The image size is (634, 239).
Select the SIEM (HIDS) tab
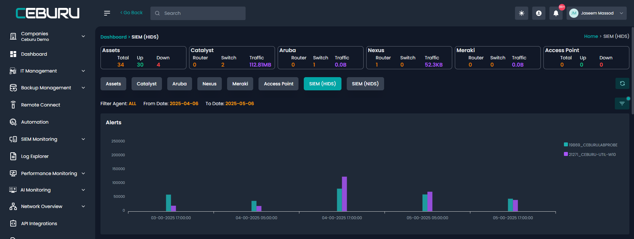[323, 84]
